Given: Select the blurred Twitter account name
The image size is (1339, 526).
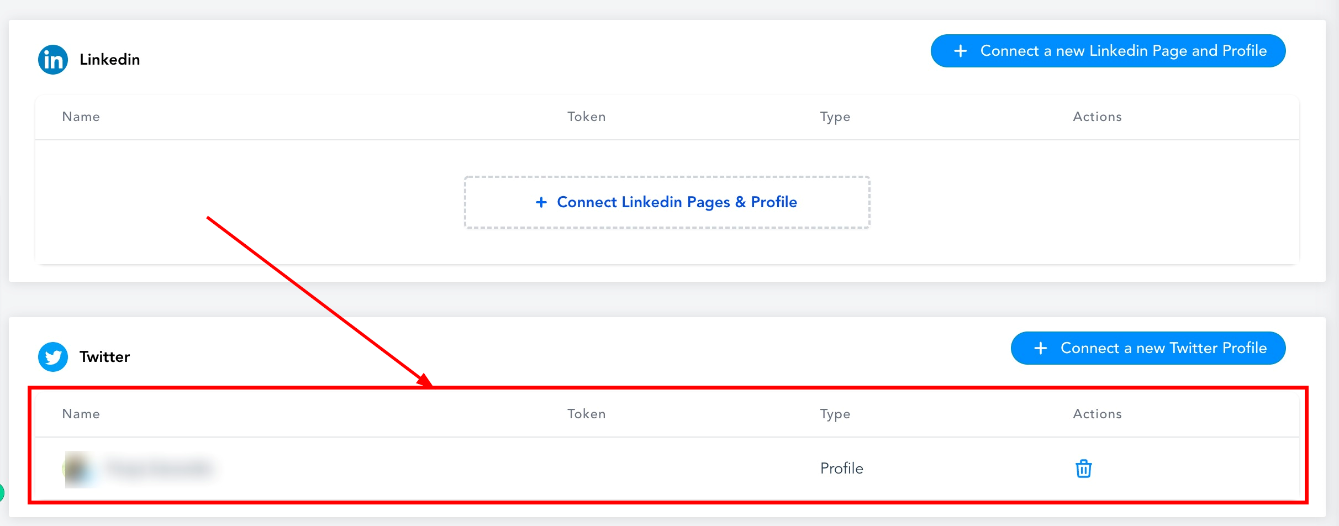Looking at the screenshot, I should (159, 469).
